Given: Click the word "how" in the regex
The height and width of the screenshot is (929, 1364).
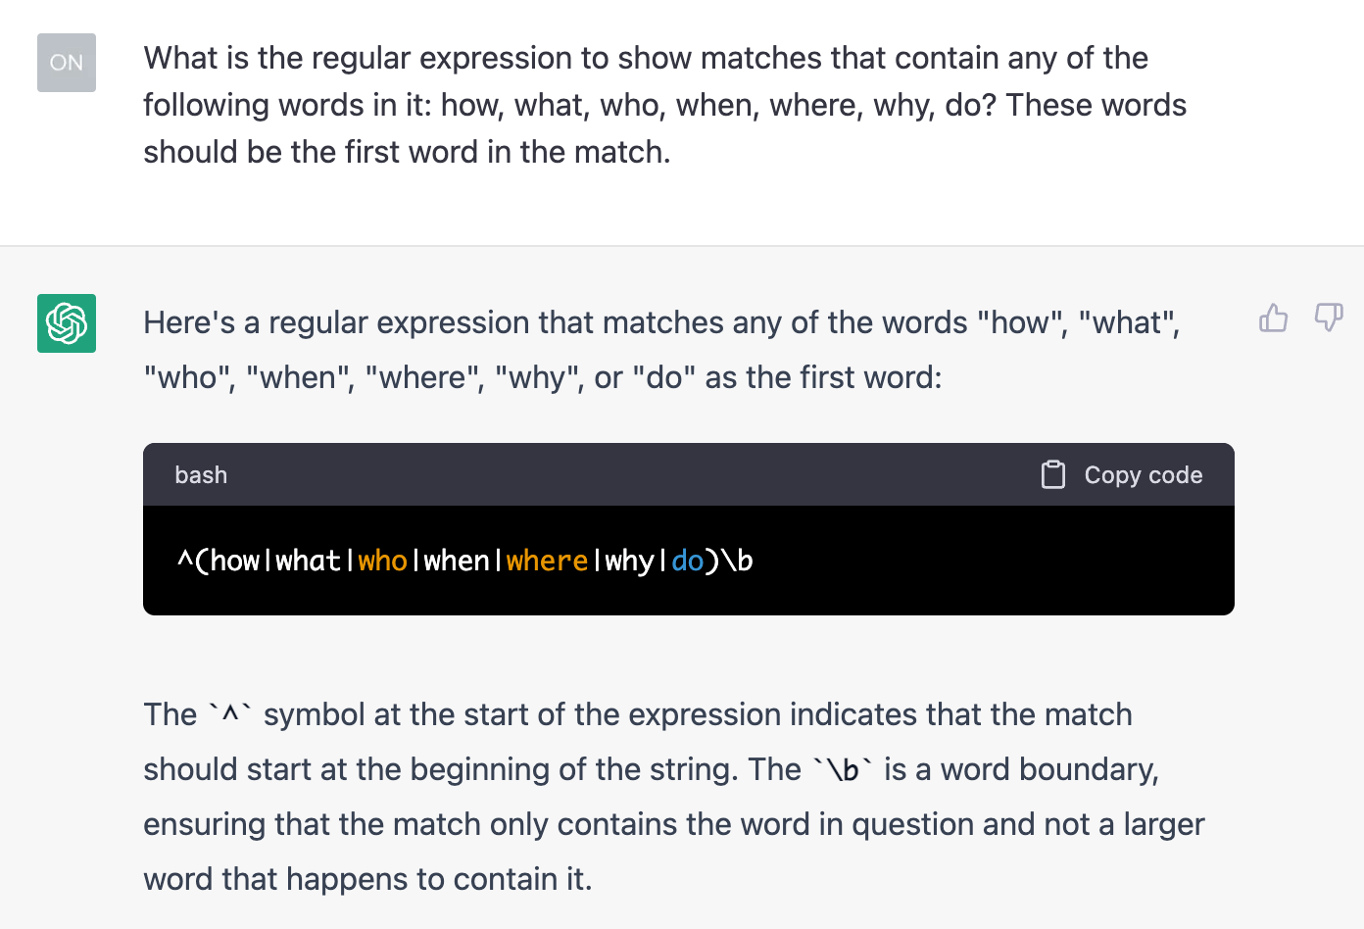Looking at the screenshot, I should [235, 561].
